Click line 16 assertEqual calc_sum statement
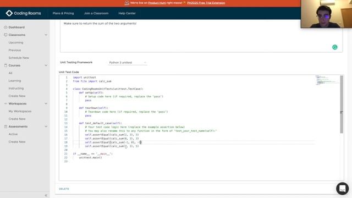The height and width of the screenshot is (198, 352). click(x=112, y=134)
